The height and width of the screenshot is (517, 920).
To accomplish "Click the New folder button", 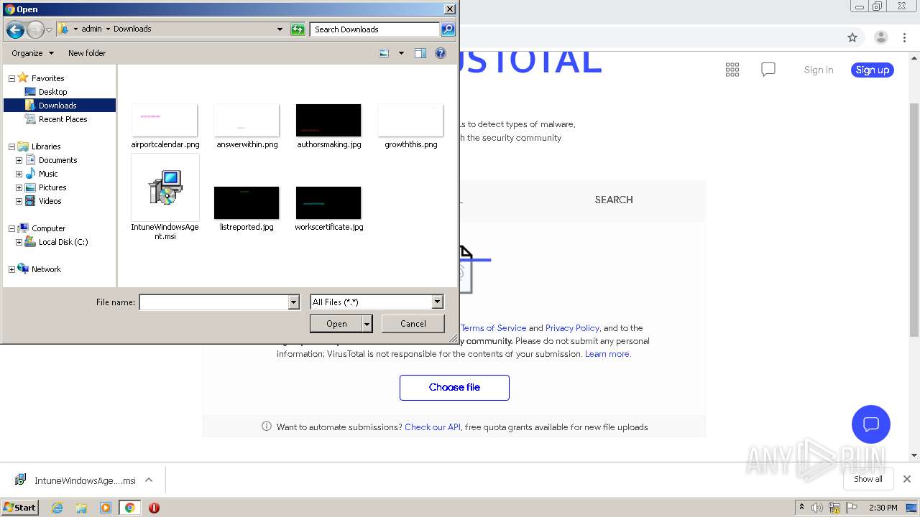I will [87, 53].
